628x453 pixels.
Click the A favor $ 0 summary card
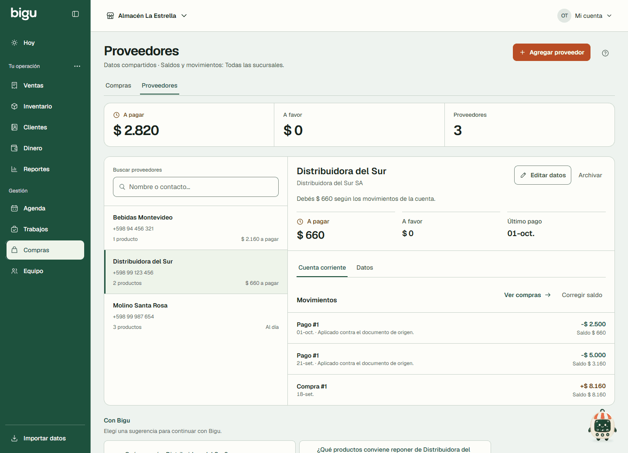point(359,125)
